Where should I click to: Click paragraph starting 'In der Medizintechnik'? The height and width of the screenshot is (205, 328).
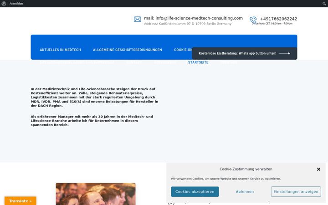[94, 97]
